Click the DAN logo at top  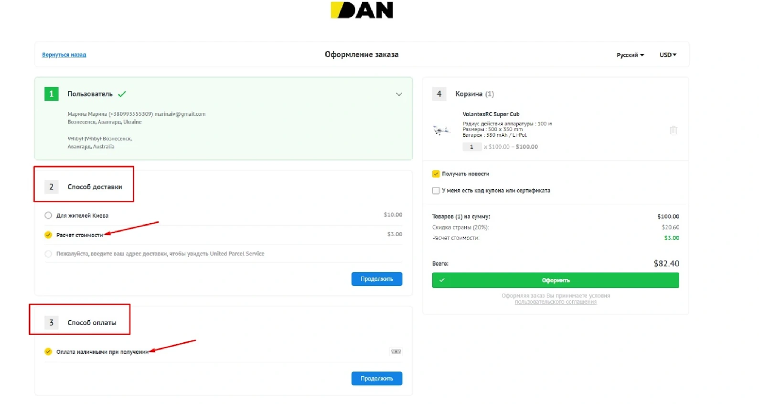[362, 10]
